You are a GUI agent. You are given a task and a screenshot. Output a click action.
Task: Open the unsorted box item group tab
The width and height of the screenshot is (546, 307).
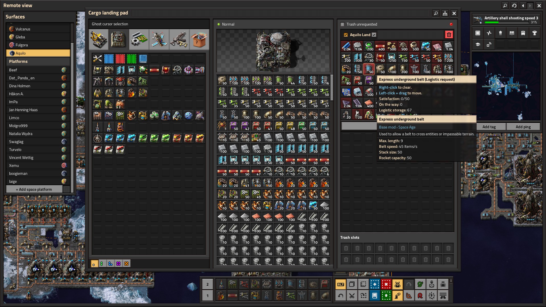199,40
